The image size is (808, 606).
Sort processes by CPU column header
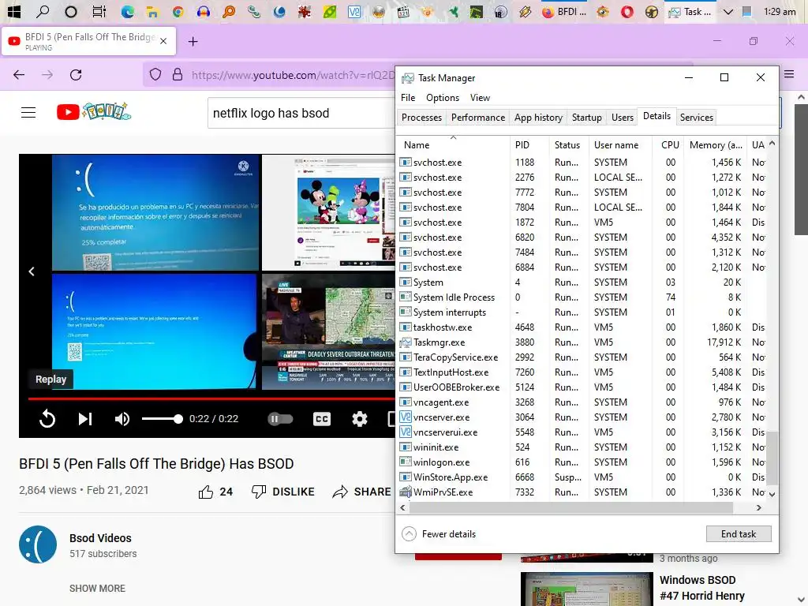[669, 145]
